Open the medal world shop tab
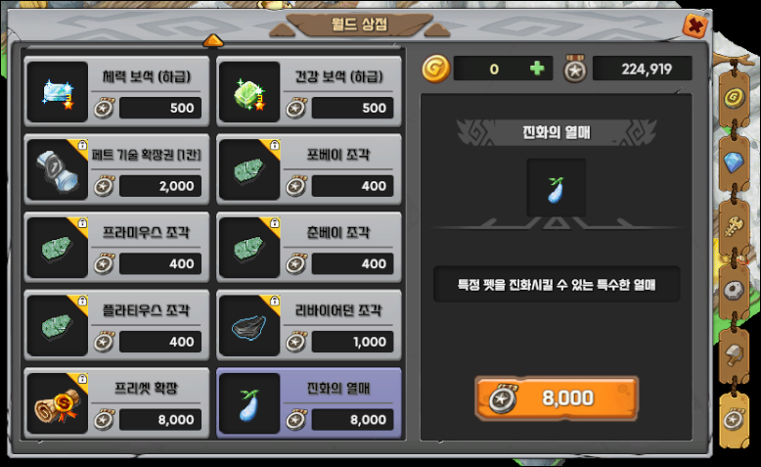The height and width of the screenshot is (467, 761). 734,419
